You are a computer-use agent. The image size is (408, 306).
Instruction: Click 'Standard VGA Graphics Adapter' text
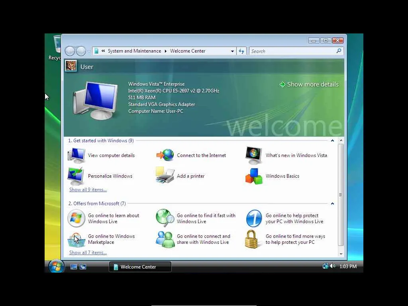[162, 104]
